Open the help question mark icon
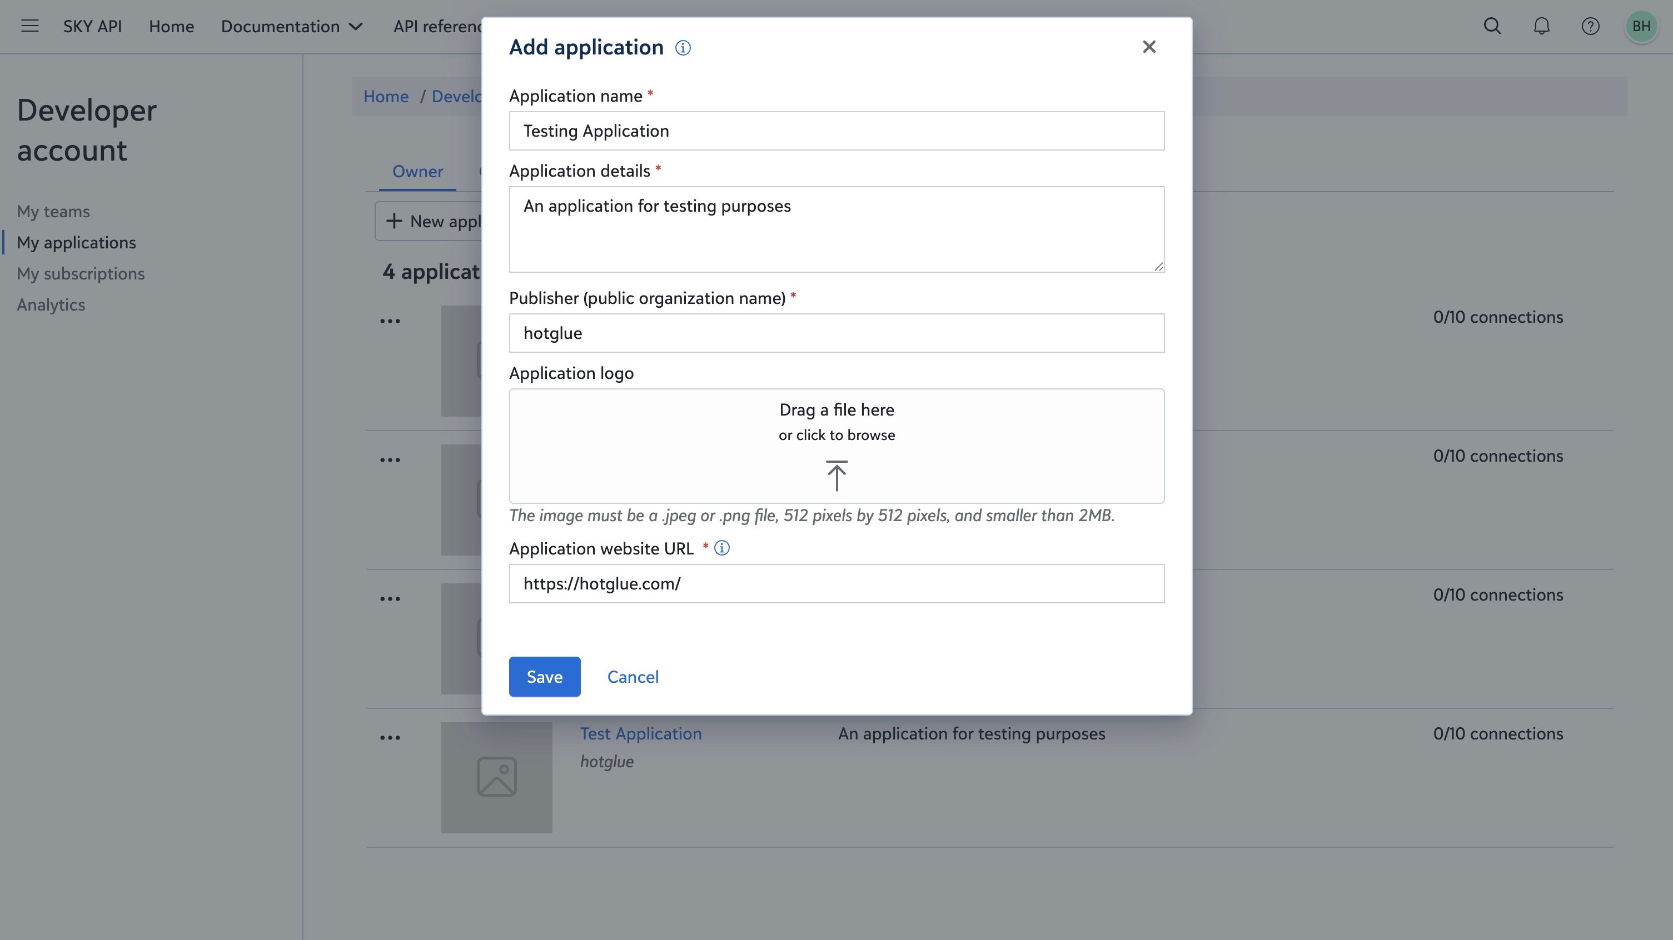 (1590, 26)
